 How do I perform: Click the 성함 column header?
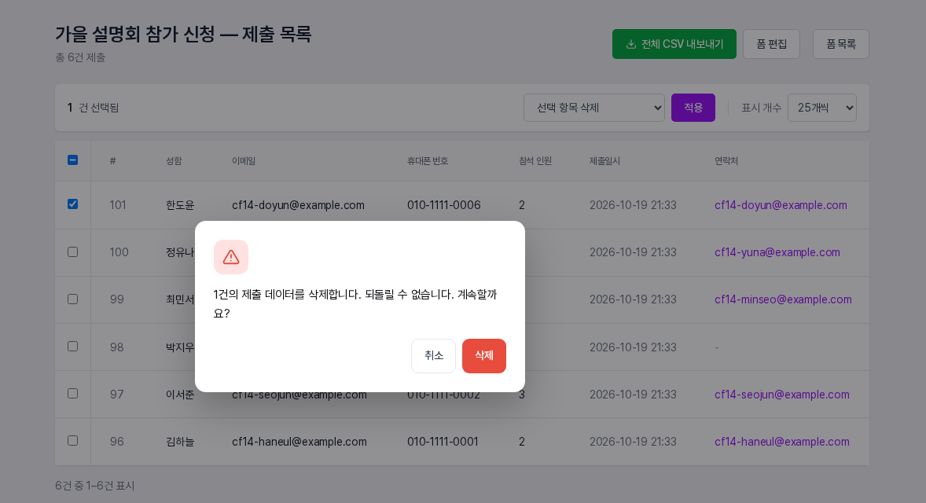tap(174, 161)
